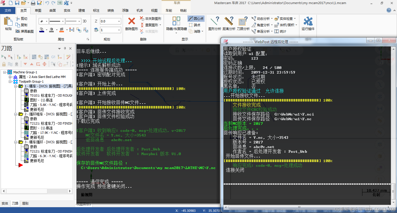Click Volume/Area (体积/面积) button
This screenshot has width=397, height=213.
coord(286,25)
